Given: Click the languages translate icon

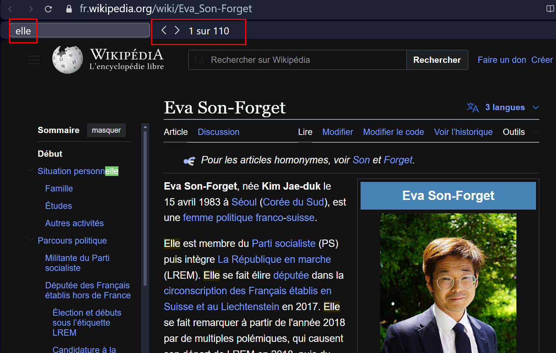Looking at the screenshot, I should tap(473, 108).
